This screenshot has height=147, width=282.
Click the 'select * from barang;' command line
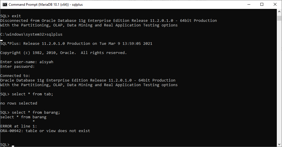(x=30, y=113)
